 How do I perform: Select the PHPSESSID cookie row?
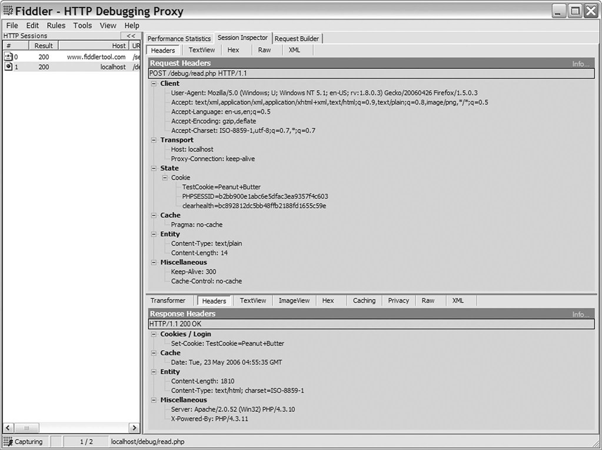coord(255,196)
